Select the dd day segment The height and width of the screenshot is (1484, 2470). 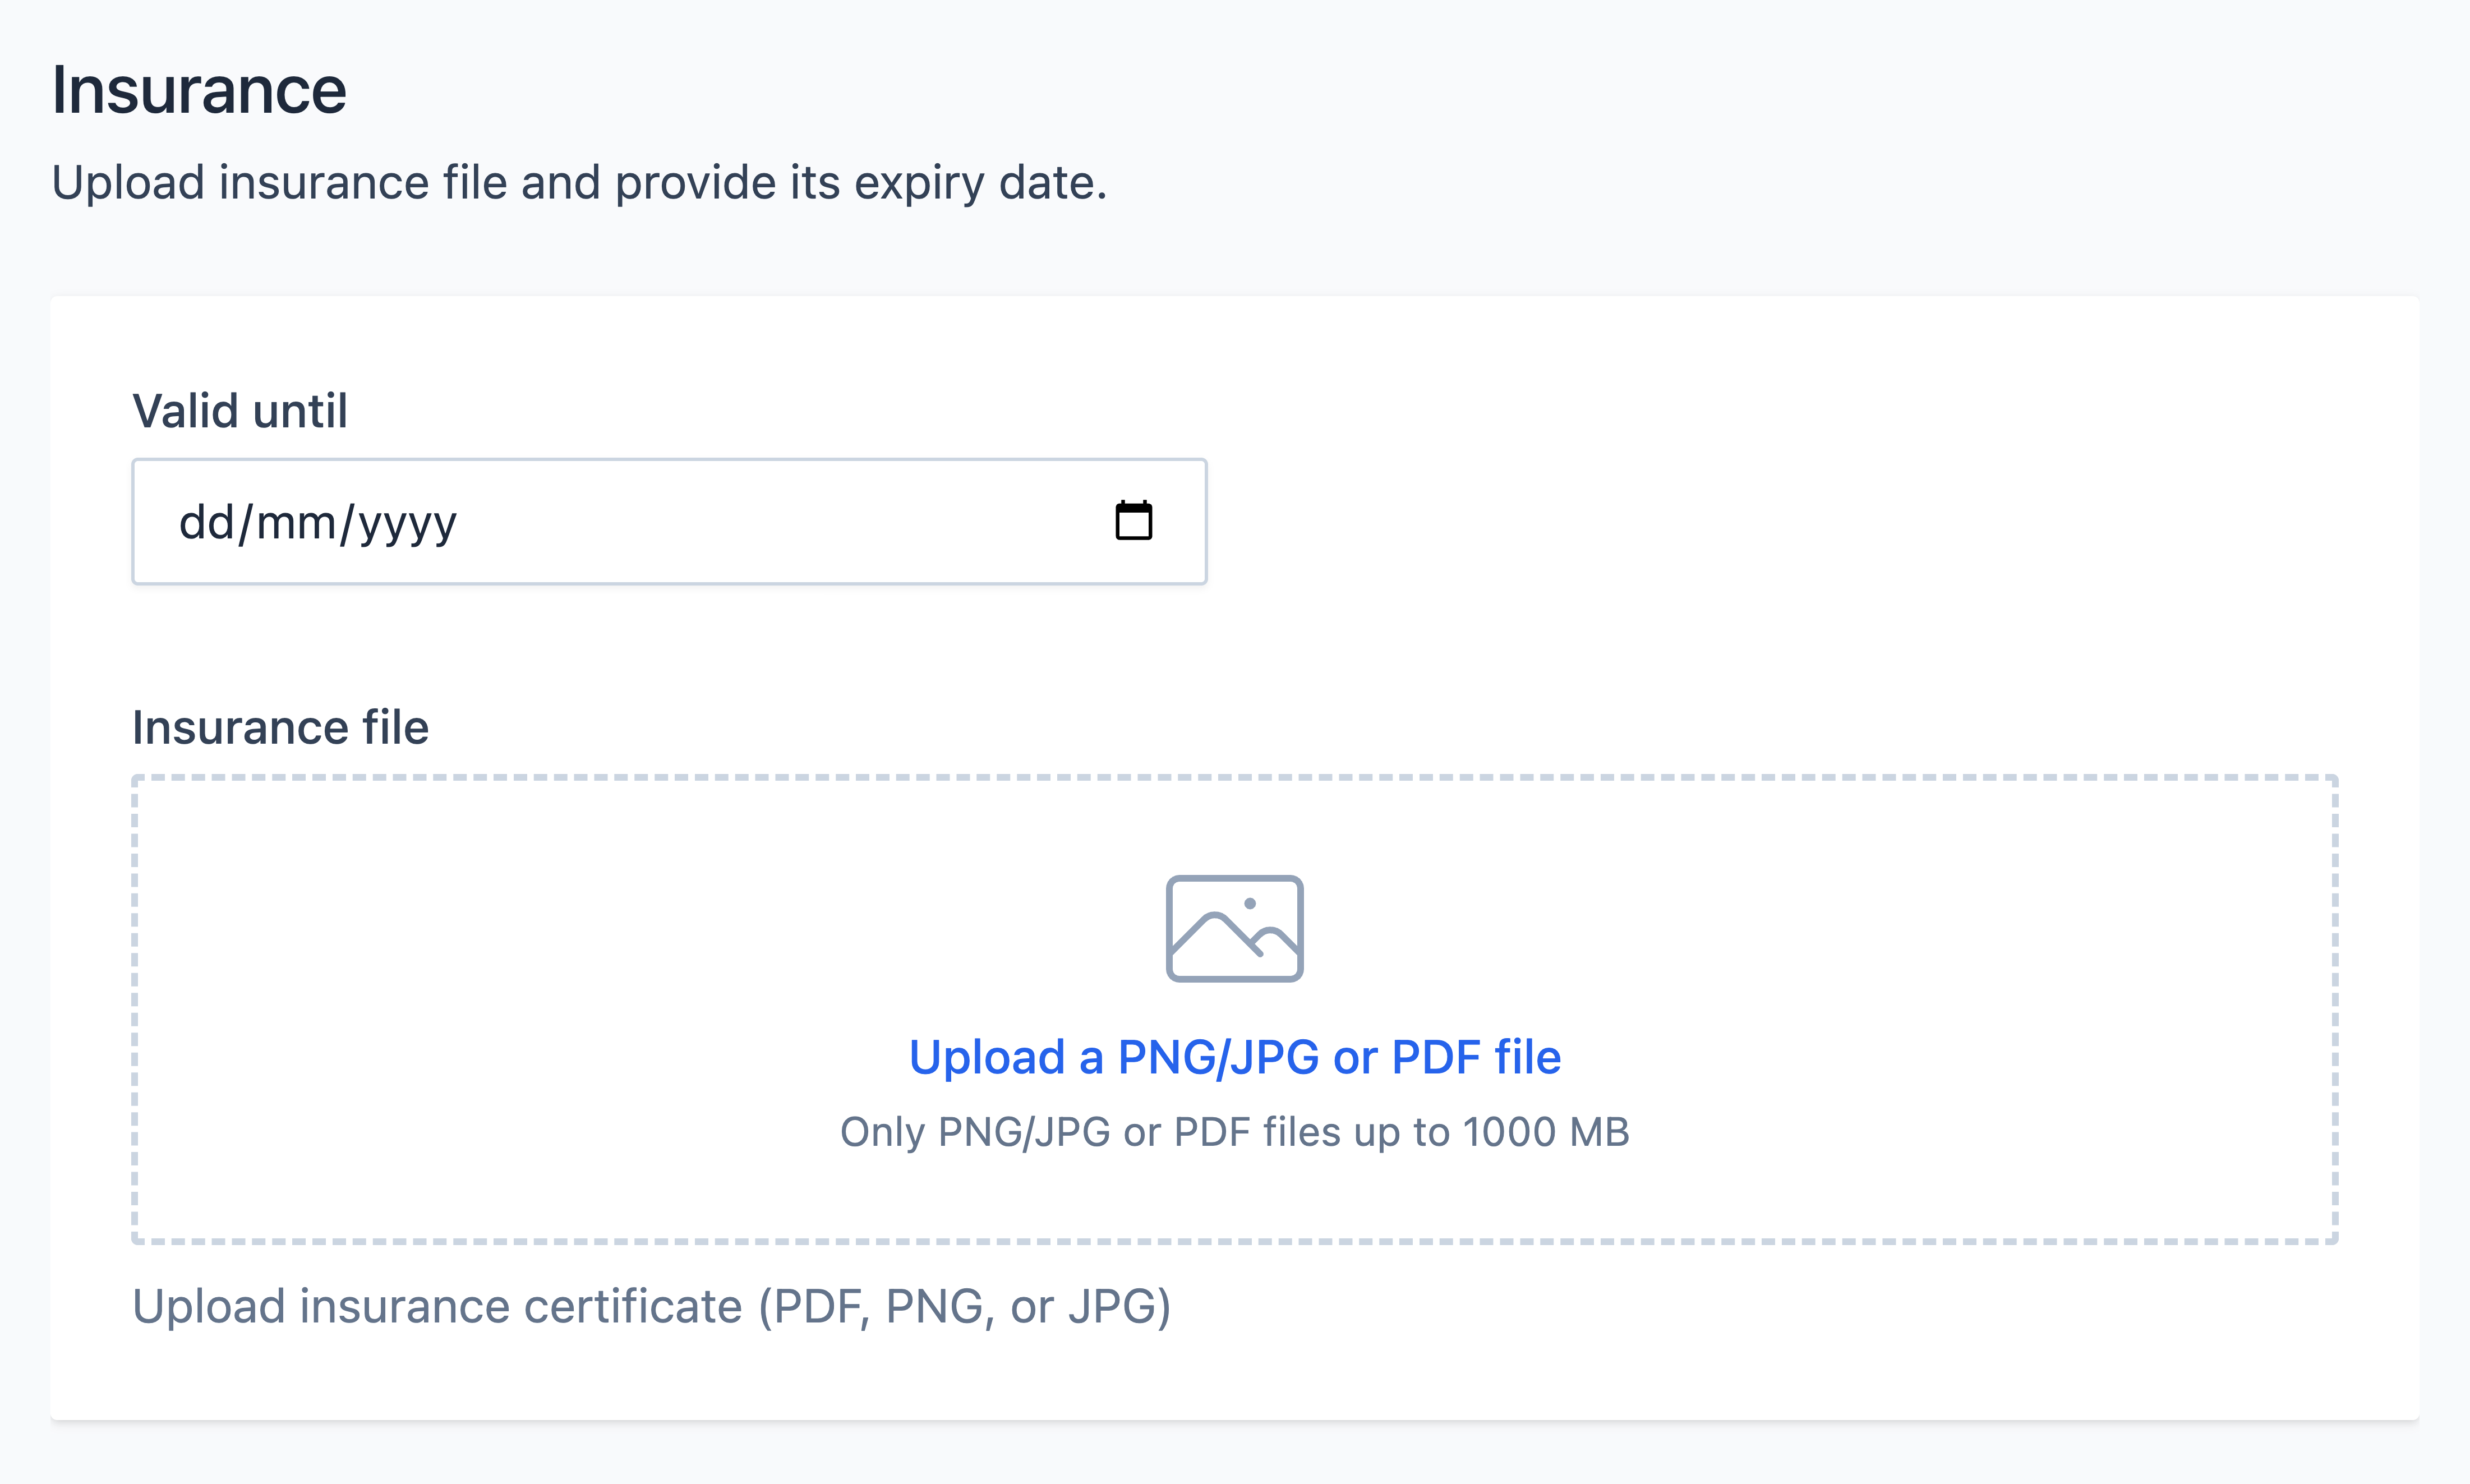tap(207, 522)
